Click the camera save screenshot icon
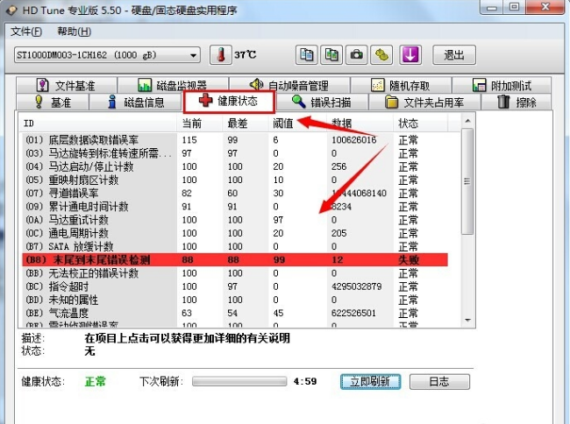570x424 pixels. (x=357, y=55)
